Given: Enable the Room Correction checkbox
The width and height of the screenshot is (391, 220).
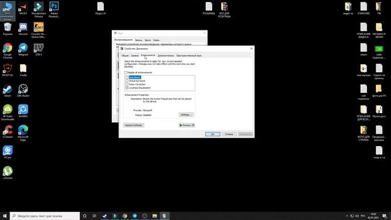Looking at the screenshot, I should click(127, 84).
